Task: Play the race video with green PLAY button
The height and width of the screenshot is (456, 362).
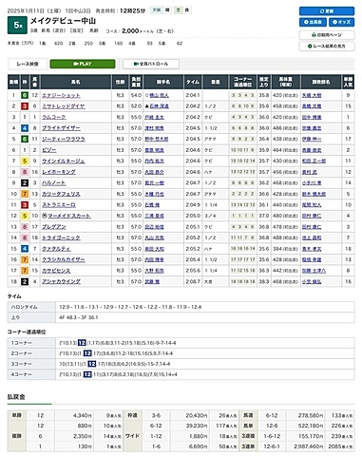Action: click(83, 64)
